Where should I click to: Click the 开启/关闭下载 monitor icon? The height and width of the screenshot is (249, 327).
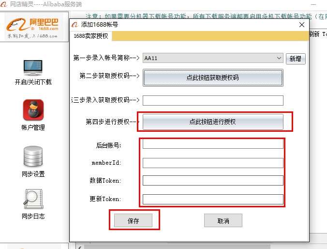pyautogui.click(x=33, y=68)
